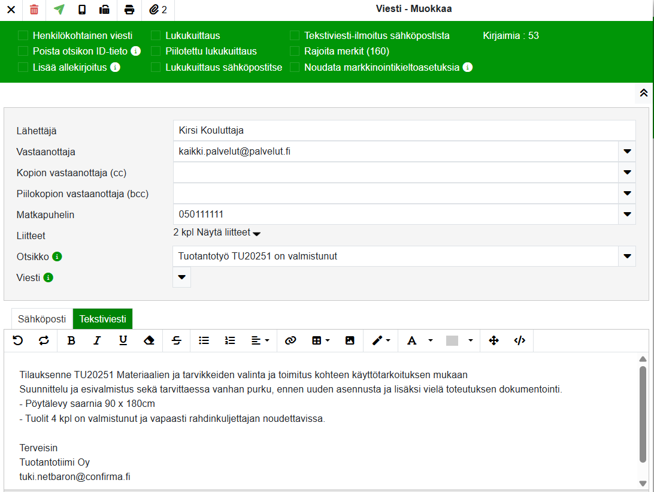Open the Vastaanottaja recipient dropdown

tap(627, 152)
